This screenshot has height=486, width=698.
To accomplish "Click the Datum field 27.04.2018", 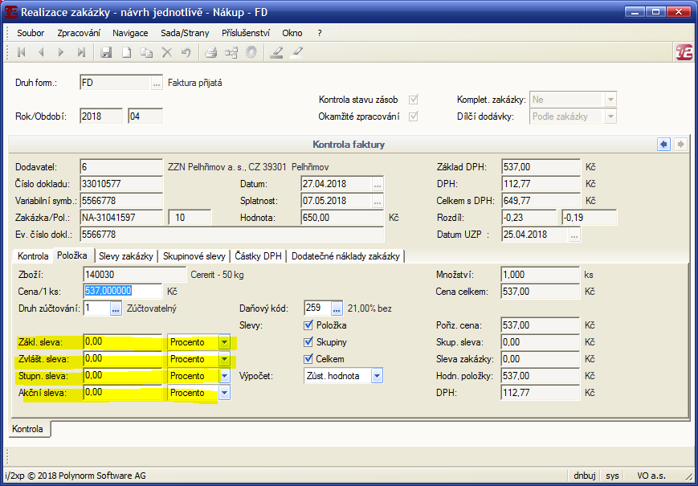I will [337, 184].
